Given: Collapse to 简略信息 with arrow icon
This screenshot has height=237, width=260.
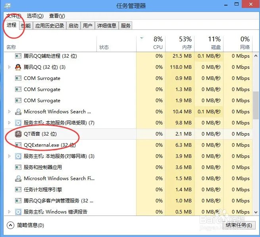Looking at the screenshot, I should tap(10, 225).
